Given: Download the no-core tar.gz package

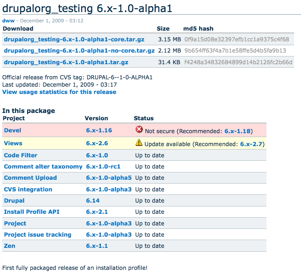Looking at the screenshot, I should 79,51.
